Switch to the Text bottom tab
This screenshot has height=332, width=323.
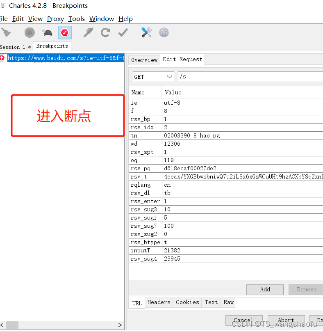pos(211,302)
